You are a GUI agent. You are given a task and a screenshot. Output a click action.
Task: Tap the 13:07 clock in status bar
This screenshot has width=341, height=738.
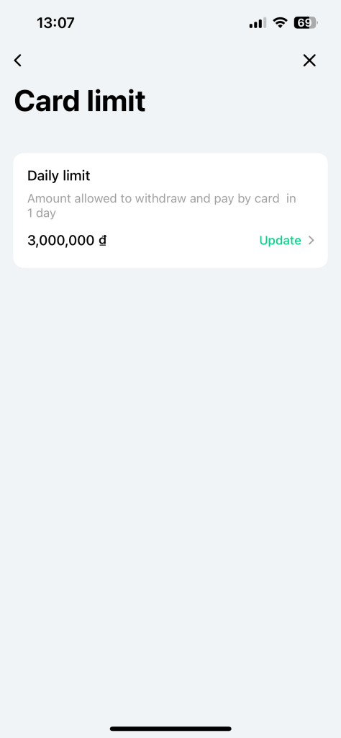(x=55, y=22)
